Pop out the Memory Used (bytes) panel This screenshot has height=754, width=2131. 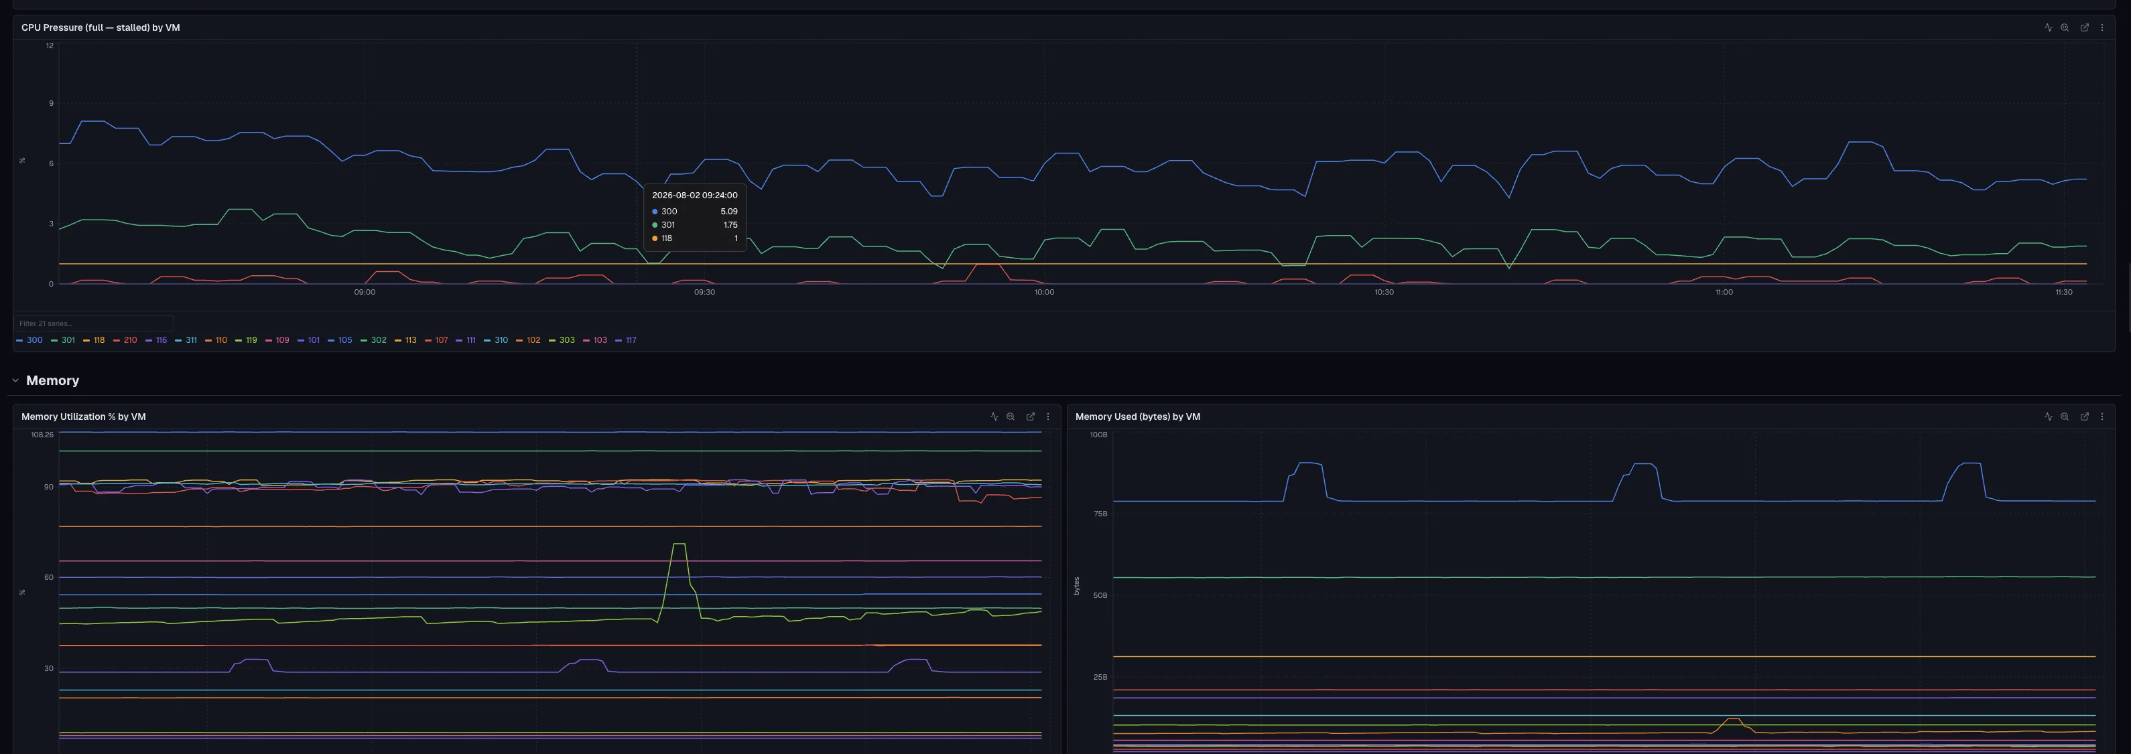2085,417
